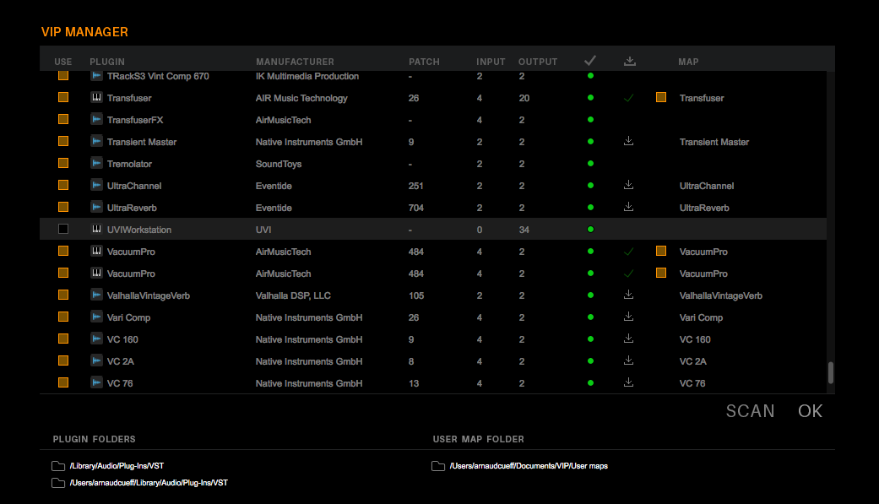Click the download column header icon
The height and width of the screenshot is (504, 879).
click(x=630, y=61)
